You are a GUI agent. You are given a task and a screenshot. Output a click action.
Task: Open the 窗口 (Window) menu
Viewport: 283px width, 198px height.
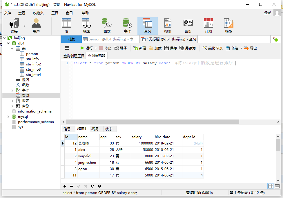(69, 13)
